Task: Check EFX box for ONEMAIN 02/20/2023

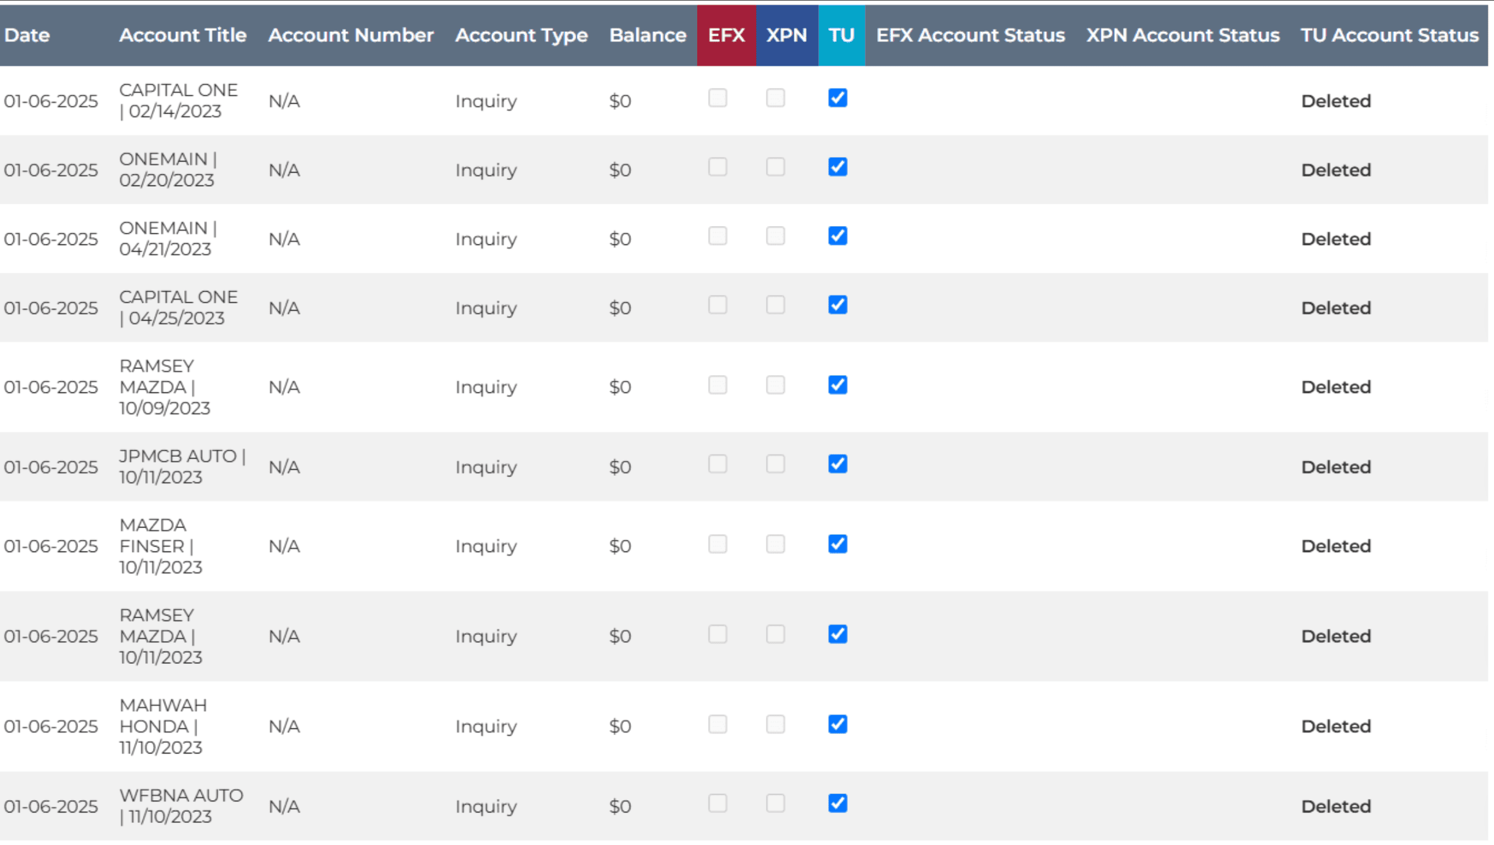Action: click(718, 167)
